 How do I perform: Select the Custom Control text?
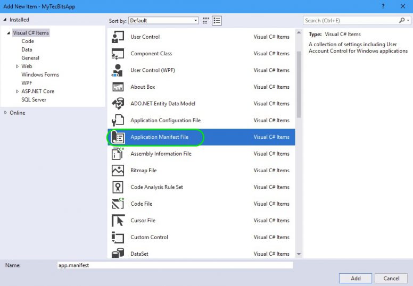click(x=149, y=237)
